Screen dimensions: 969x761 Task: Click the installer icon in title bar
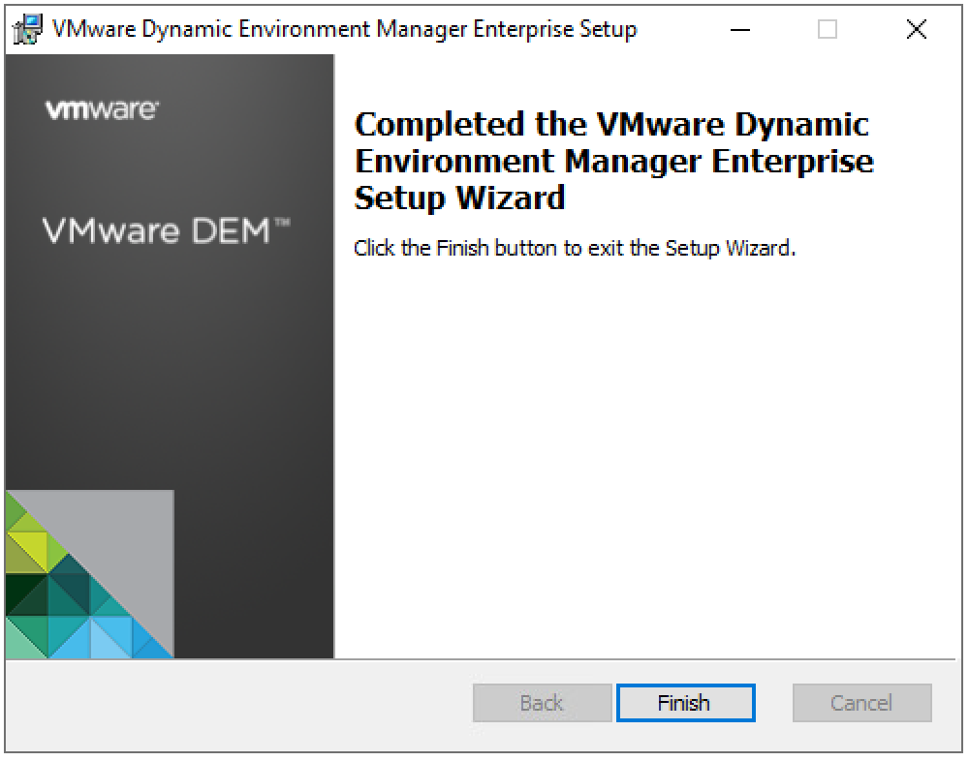(x=30, y=30)
